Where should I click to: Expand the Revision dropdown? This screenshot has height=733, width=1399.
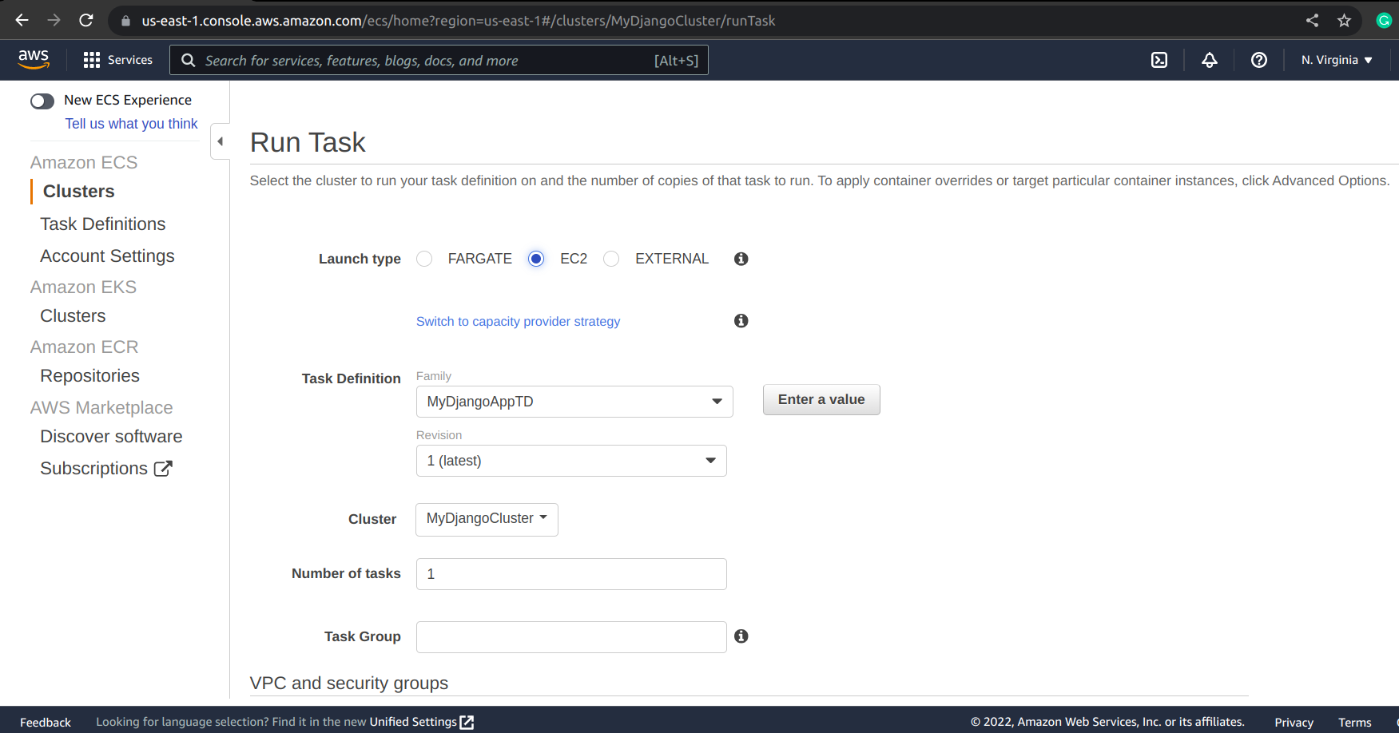coord(570,461)
